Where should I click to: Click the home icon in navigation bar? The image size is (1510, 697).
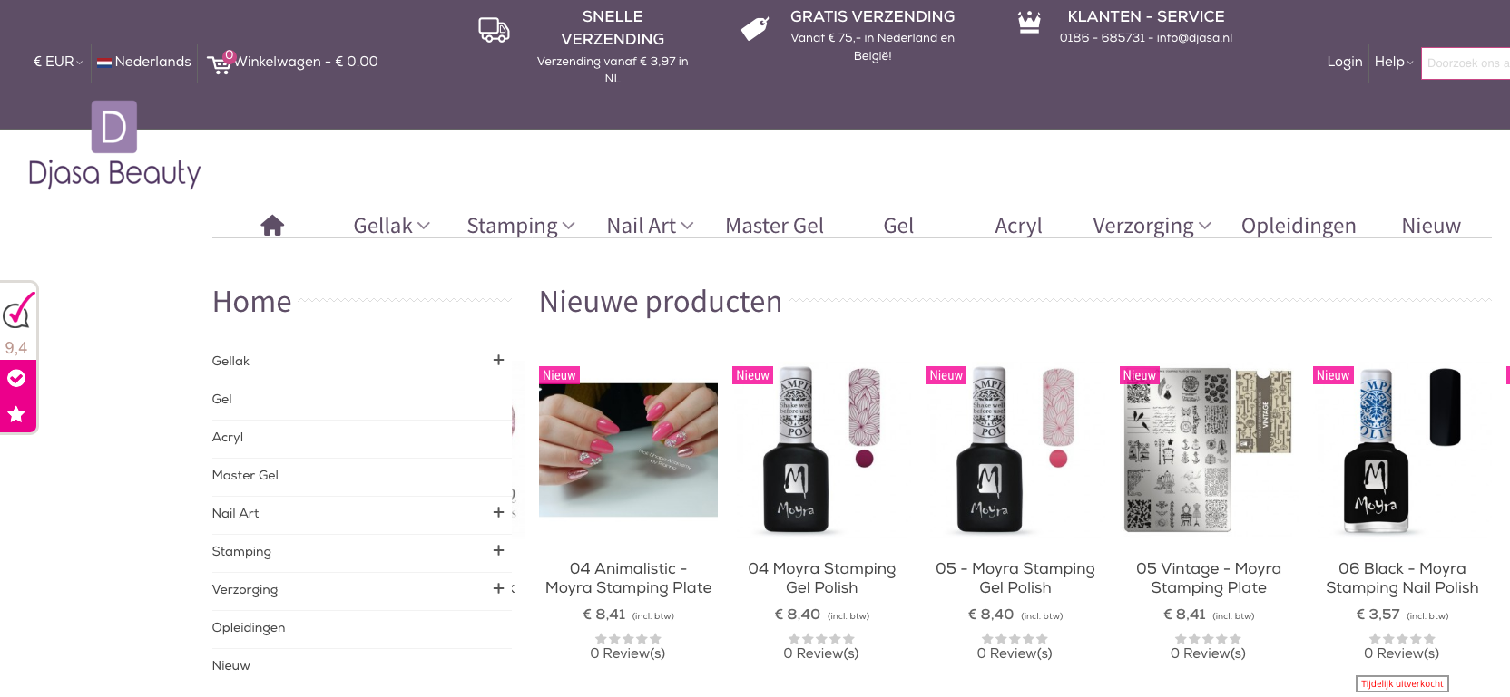272,226
